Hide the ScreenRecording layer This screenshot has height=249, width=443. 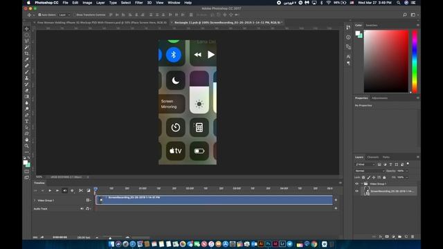pos(356,191)
